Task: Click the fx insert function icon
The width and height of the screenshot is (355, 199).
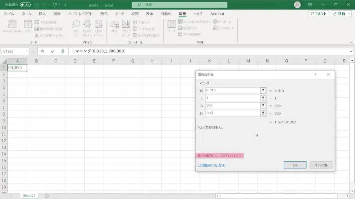Action: pos(63,51)
